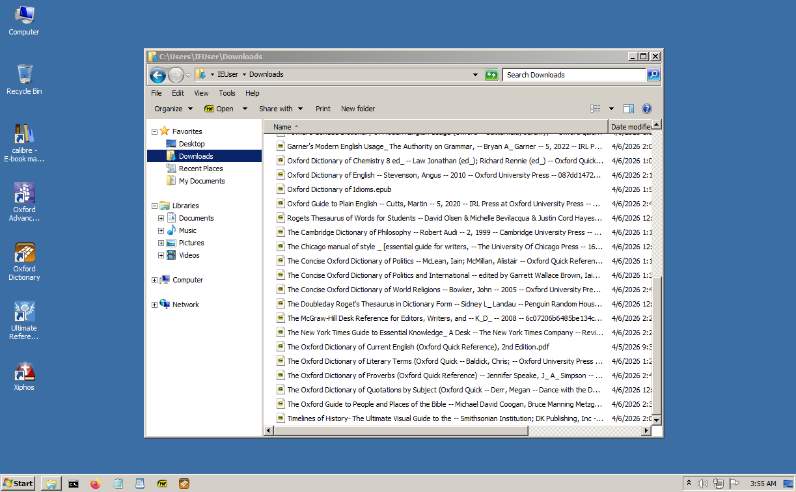
Task: Open Recent Places in Favorites
Action: tap(200, 169)
